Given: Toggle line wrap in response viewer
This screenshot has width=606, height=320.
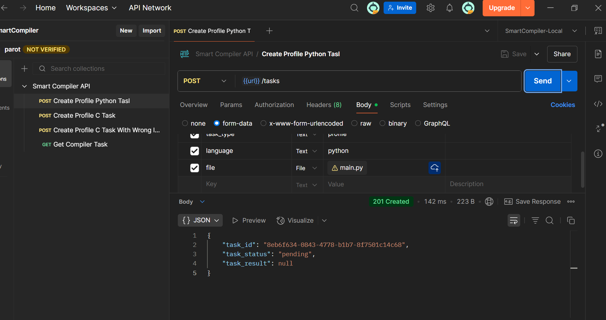Looking at the screenshot, I should click(514, 220).
